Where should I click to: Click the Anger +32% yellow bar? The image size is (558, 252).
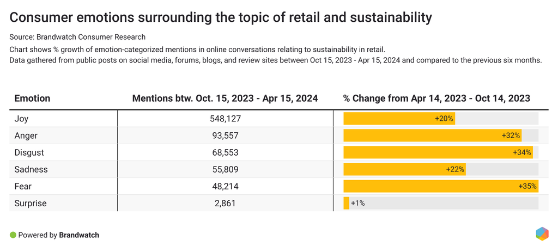click(x=432, y=136)
